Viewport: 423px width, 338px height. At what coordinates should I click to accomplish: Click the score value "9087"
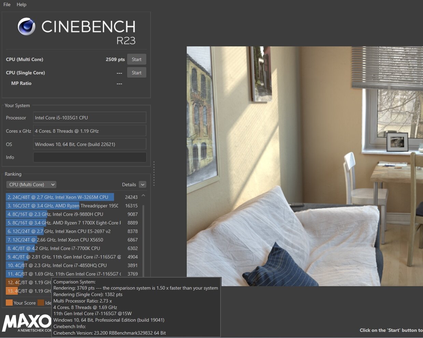point(133,214)
